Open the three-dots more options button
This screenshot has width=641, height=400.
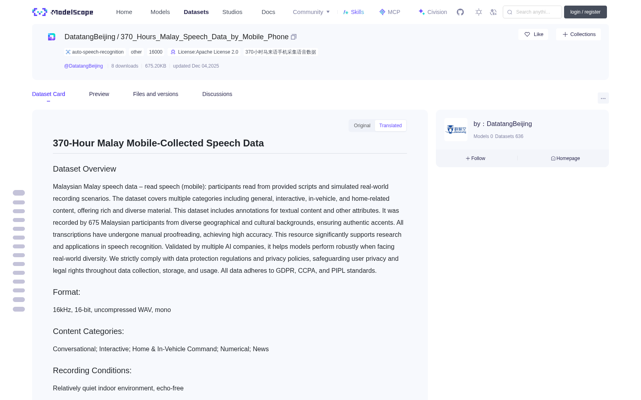point(603,98)
